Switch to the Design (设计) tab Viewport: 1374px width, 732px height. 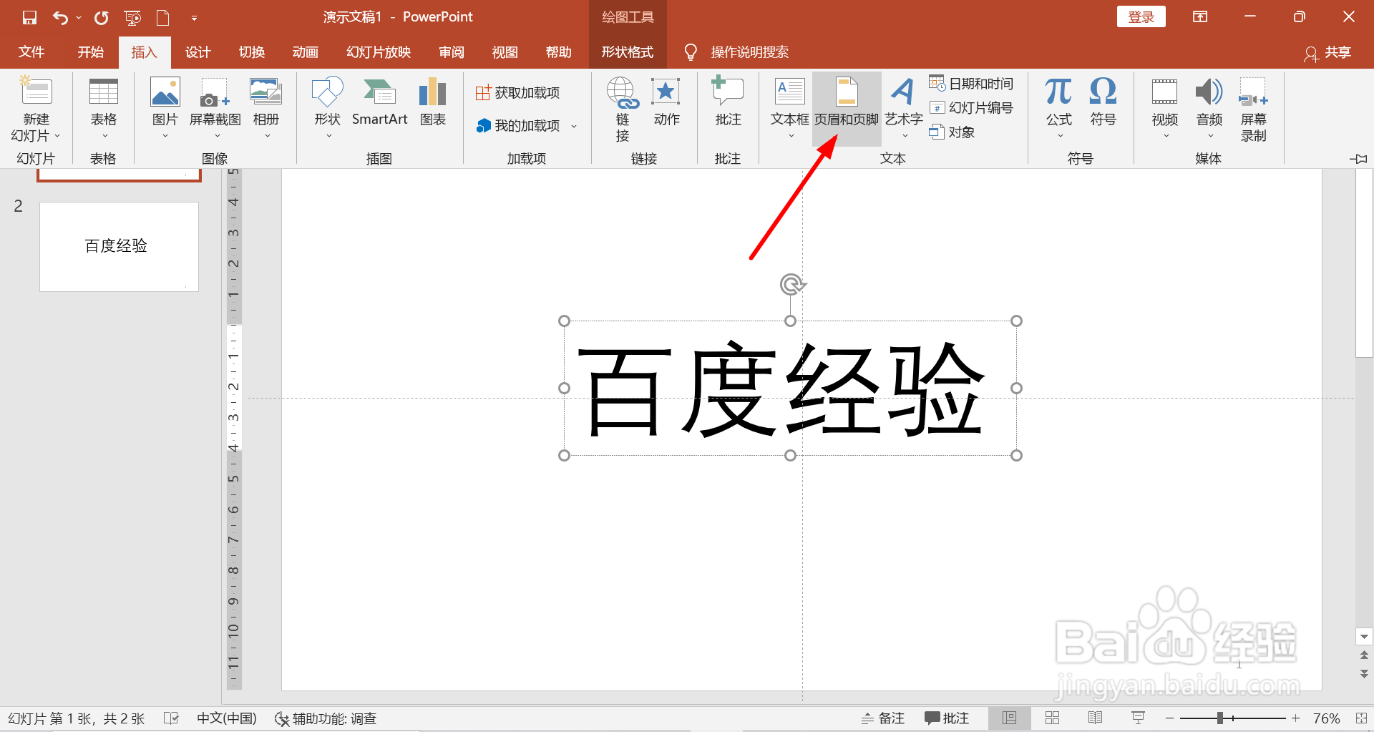pos(198,52)
